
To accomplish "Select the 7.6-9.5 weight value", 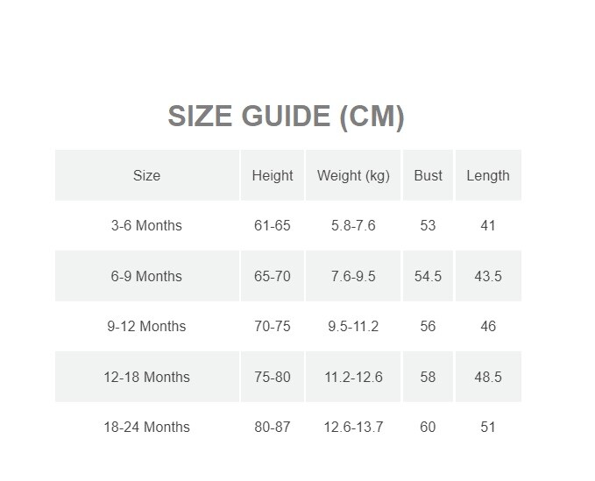I will [353, 276].
